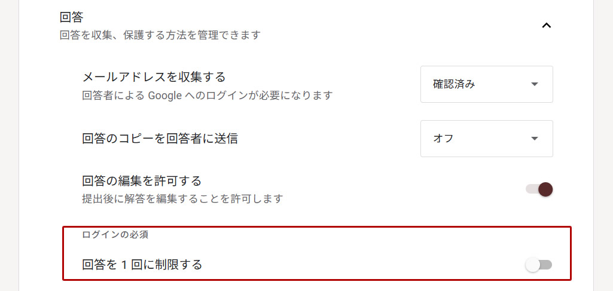Click the ログインの必須 subheading
613x291 pixels.
click(115, 234)
